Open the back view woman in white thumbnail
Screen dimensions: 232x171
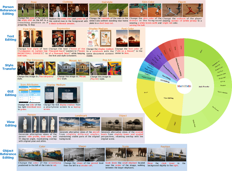pos(44,124)
